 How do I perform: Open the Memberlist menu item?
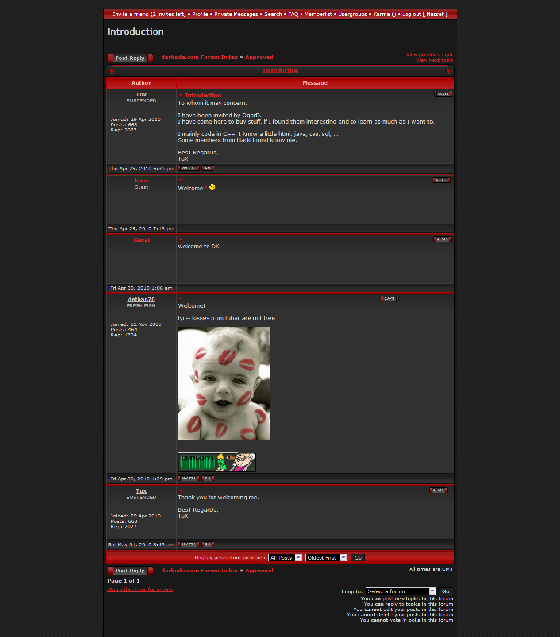pyautogui.click(x=318, y=14)
